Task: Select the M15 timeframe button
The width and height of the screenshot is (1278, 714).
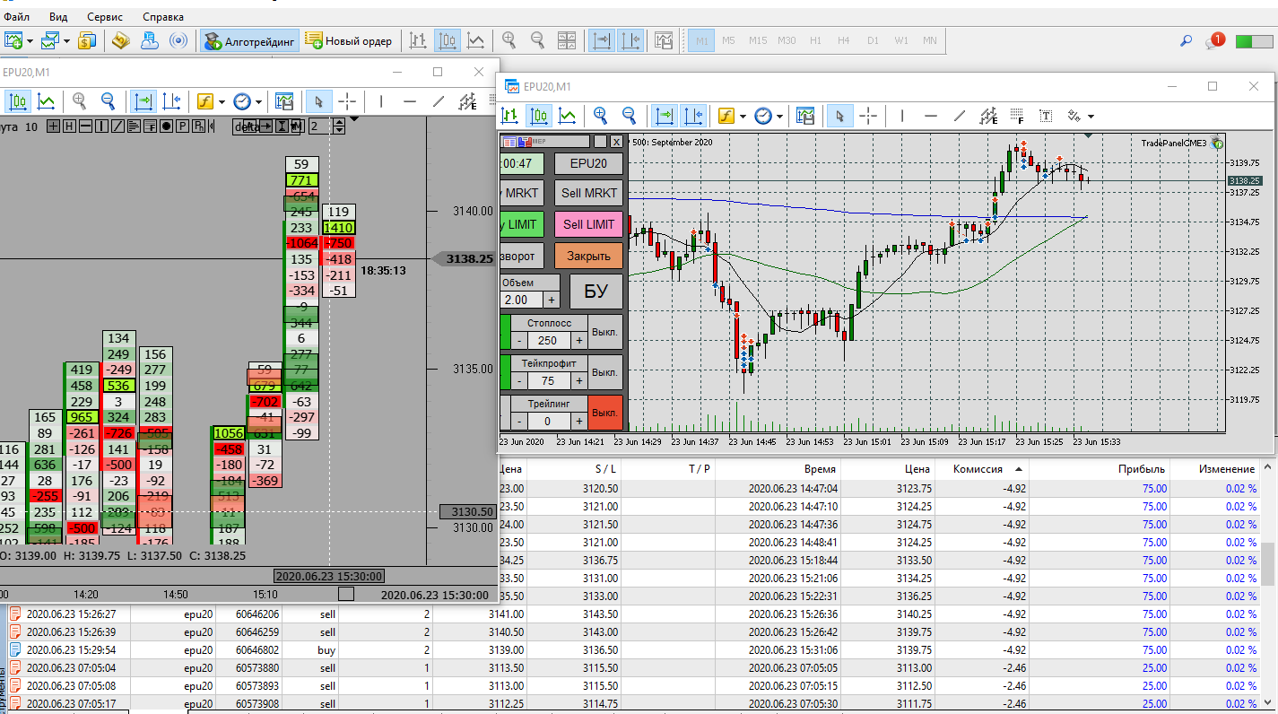Action: coord(758,40)
